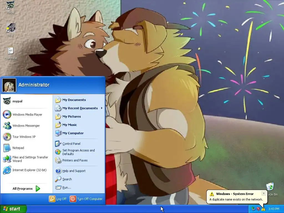Click the start button on taskbar
284x213 pixels.
click(13, 209)
